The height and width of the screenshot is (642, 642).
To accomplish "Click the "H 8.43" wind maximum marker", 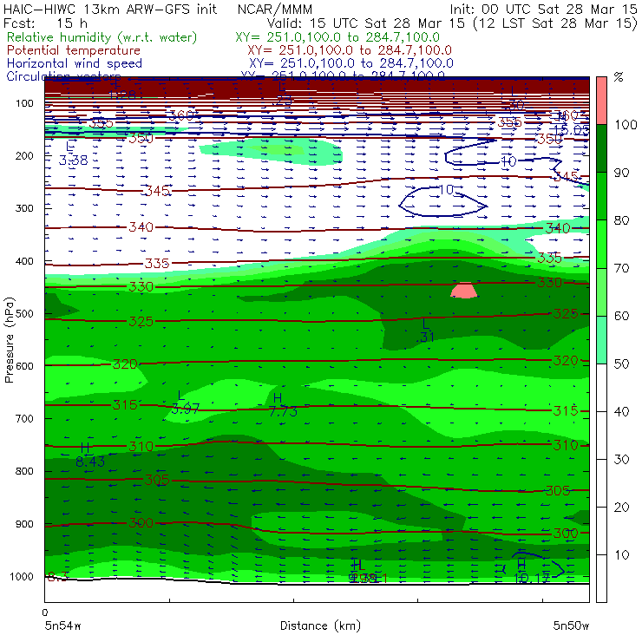I will point(90,455).
